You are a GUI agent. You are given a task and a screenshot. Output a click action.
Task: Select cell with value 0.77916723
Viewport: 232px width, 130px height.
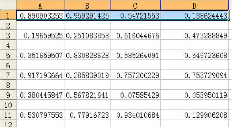87,115
